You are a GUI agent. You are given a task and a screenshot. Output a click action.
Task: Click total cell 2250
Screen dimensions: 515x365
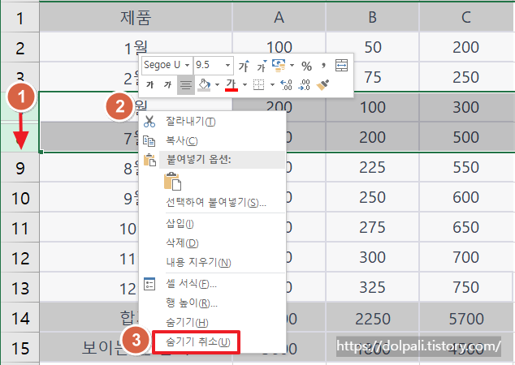[x=373, y=318]
